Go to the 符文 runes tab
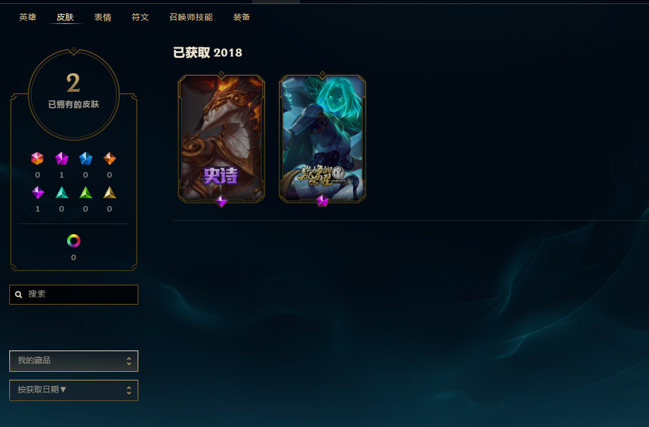The height and width of the screenshot is (427, 649). click(x=140, y=17)
